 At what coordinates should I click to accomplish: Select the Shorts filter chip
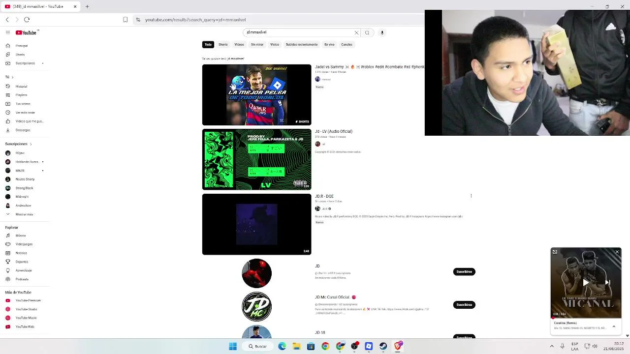(223, 45)
